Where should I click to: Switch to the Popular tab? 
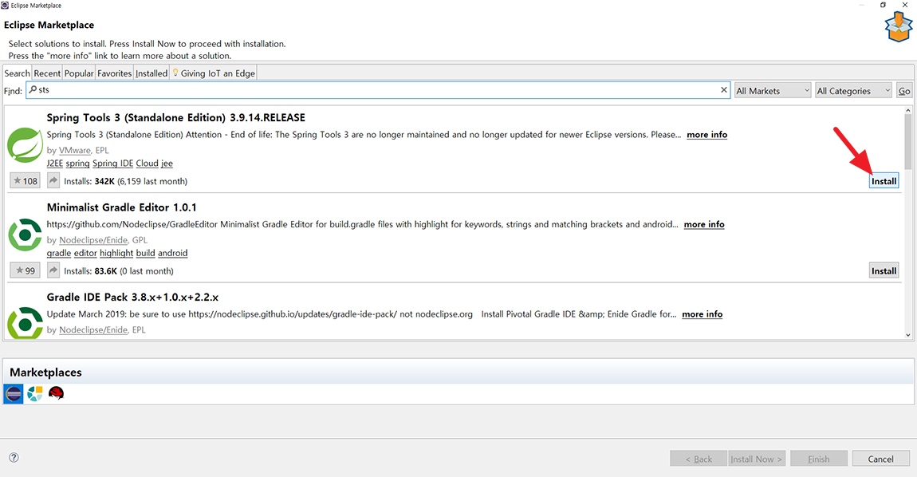[x=79, y=73]
